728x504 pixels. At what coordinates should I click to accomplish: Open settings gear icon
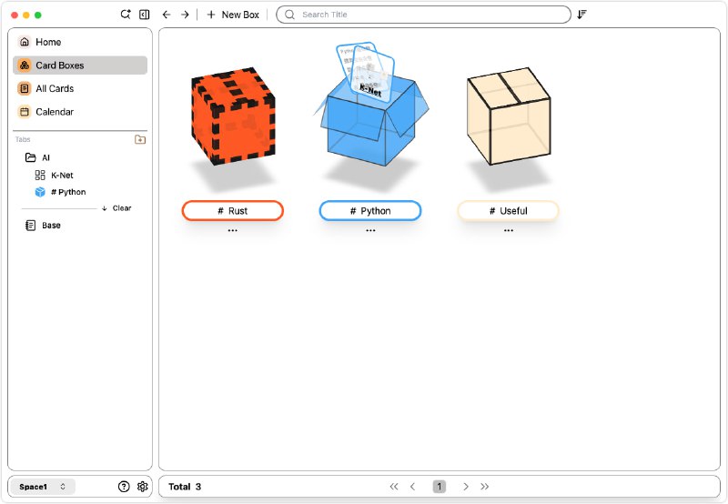point(143,487)
